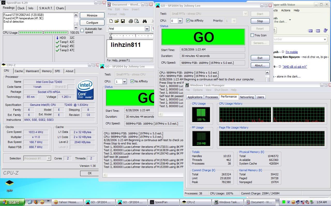
Task: Click the SpeedFan temperature 32 tray icon
Action: click(288, 202)
